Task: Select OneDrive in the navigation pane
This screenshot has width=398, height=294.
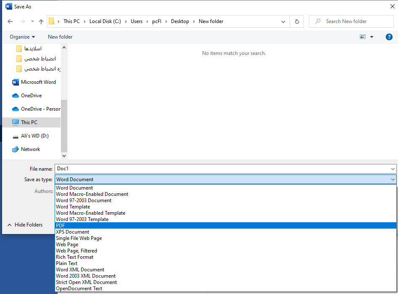Action: tap(31, 96)
